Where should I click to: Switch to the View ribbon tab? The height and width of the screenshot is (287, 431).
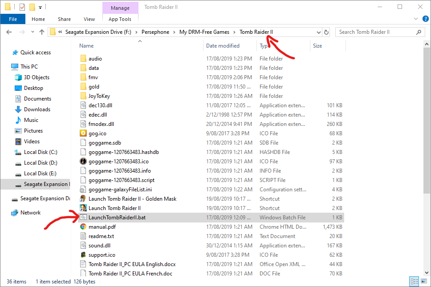click(x=89, y=19)
